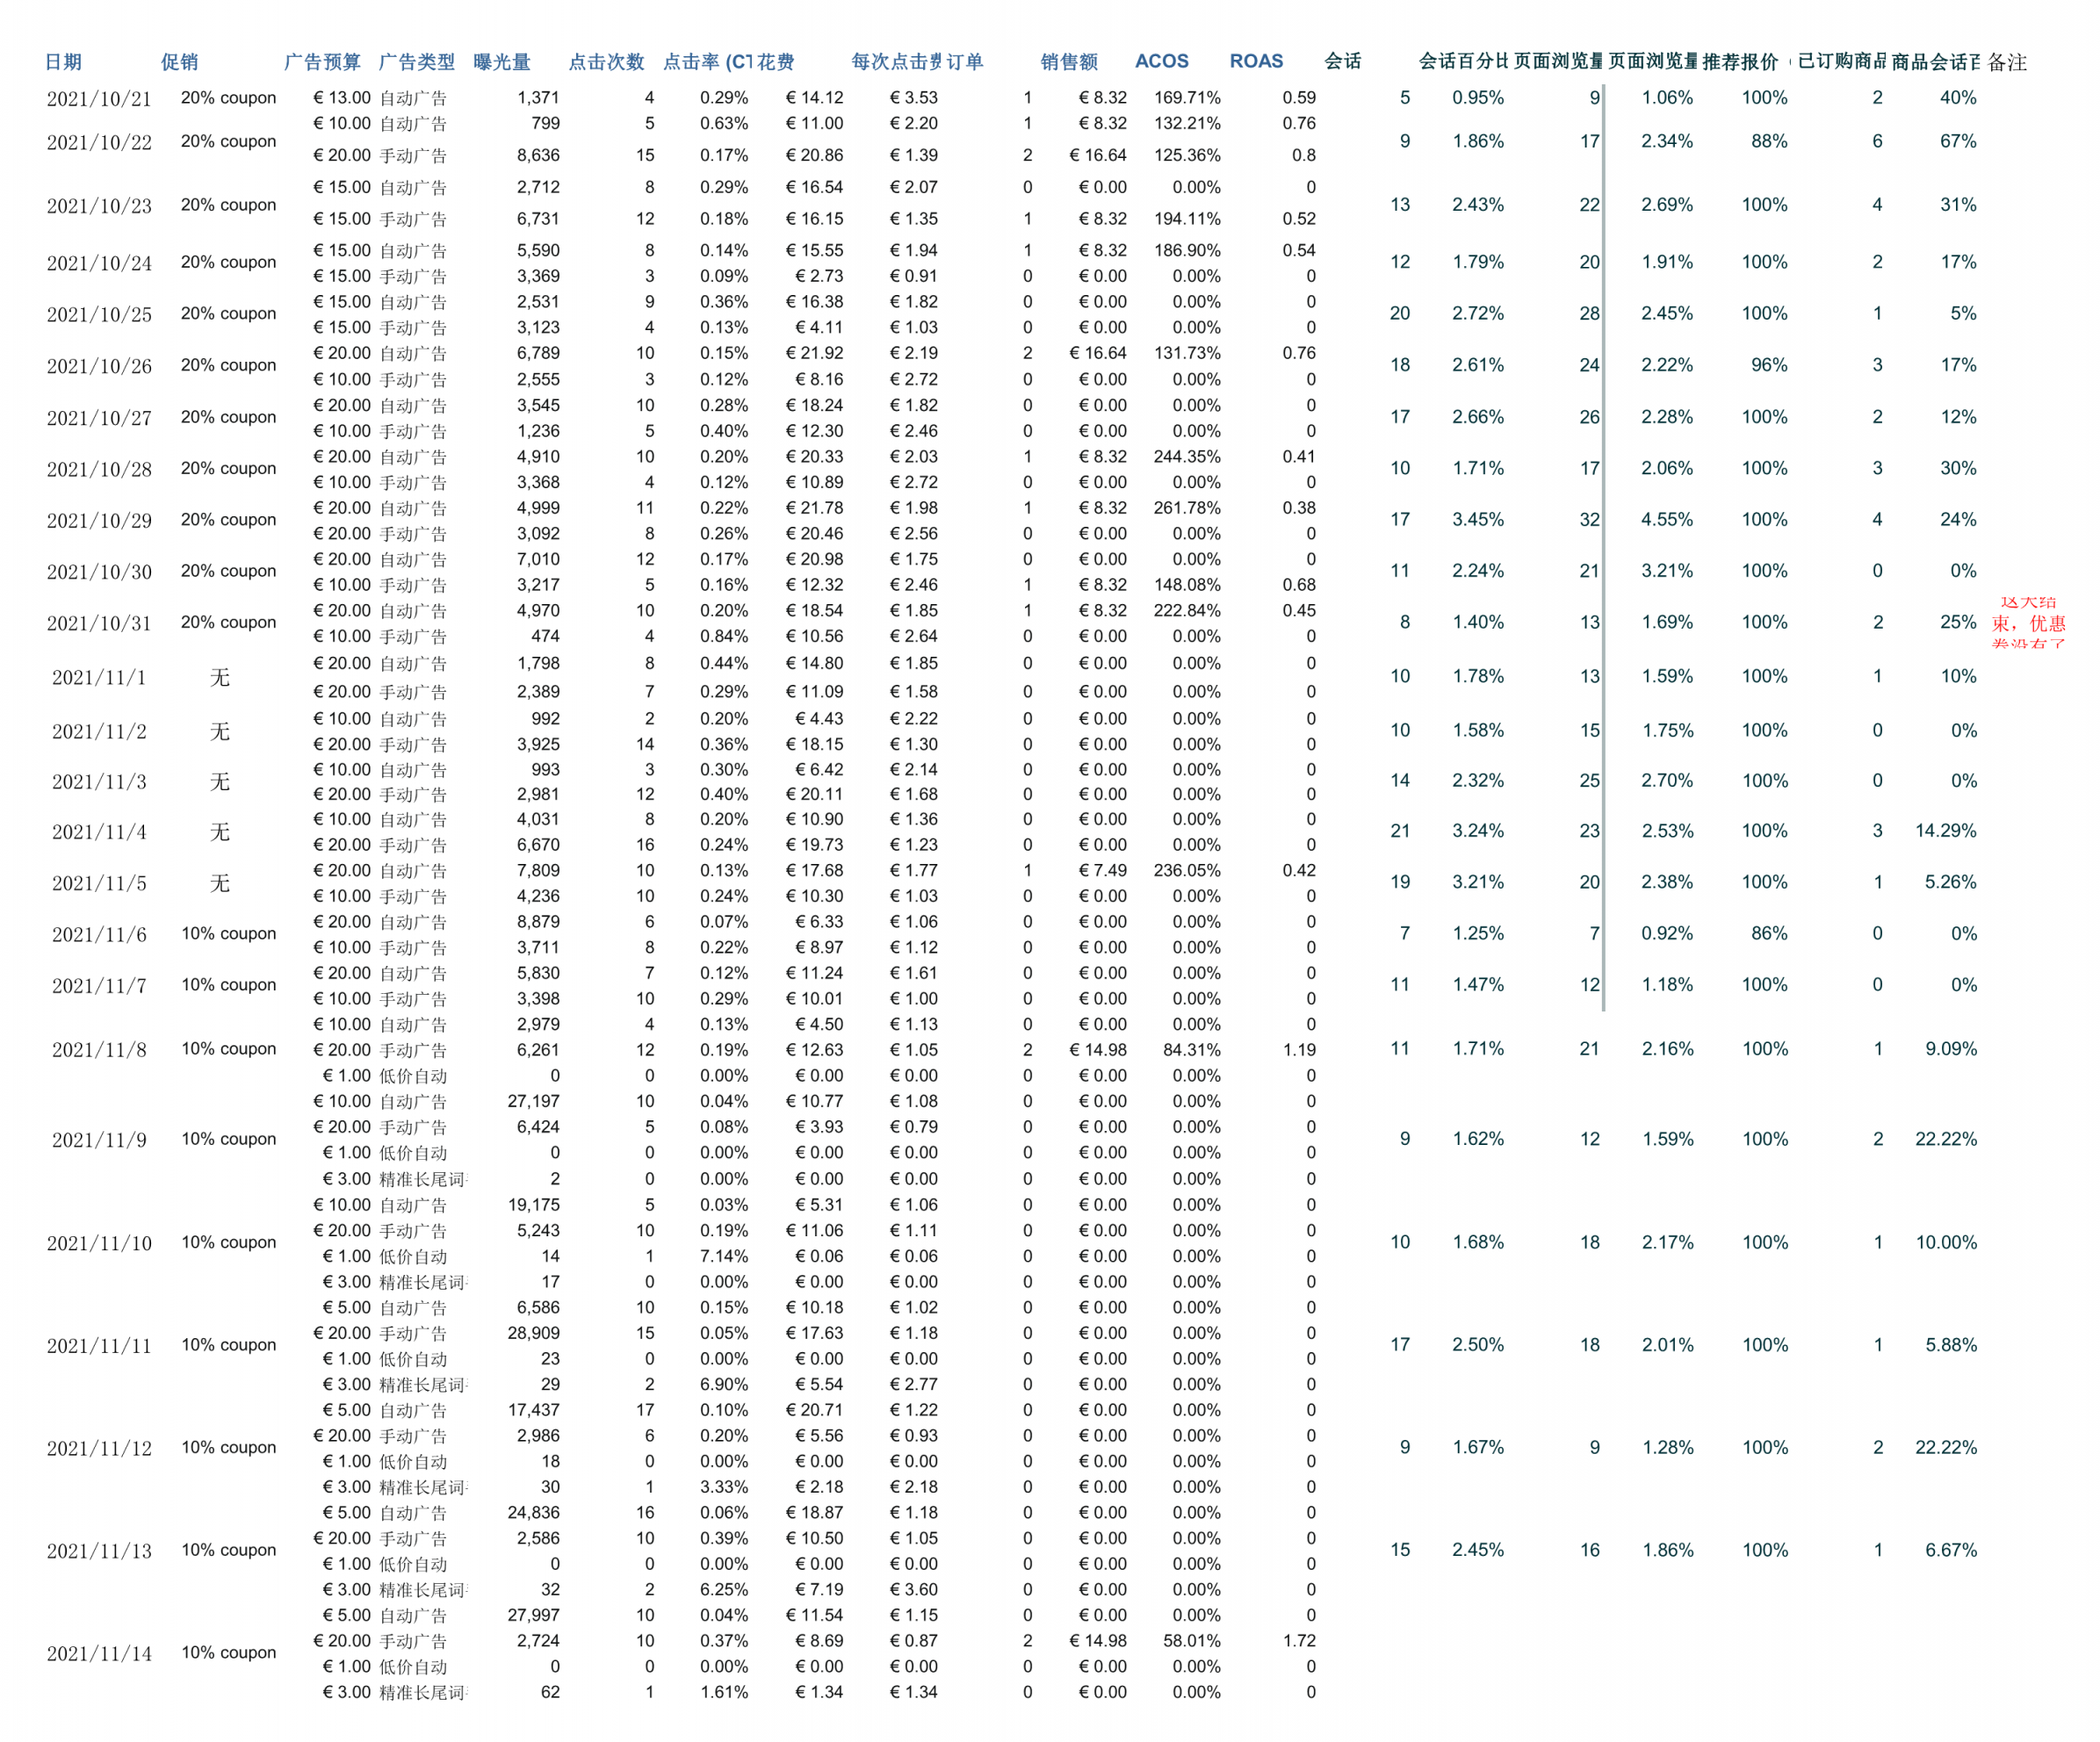Image resolution: width=2100 pixels, height=1742 pixels.
Task: Select the 推荐报价 header cell
Action: [x=1740, y=62]
